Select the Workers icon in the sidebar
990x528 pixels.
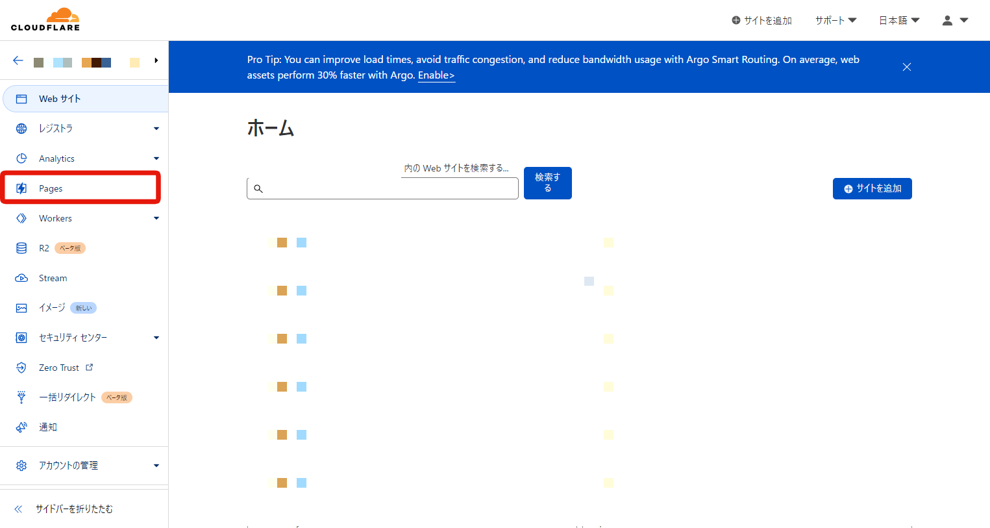tap(21, 218)
